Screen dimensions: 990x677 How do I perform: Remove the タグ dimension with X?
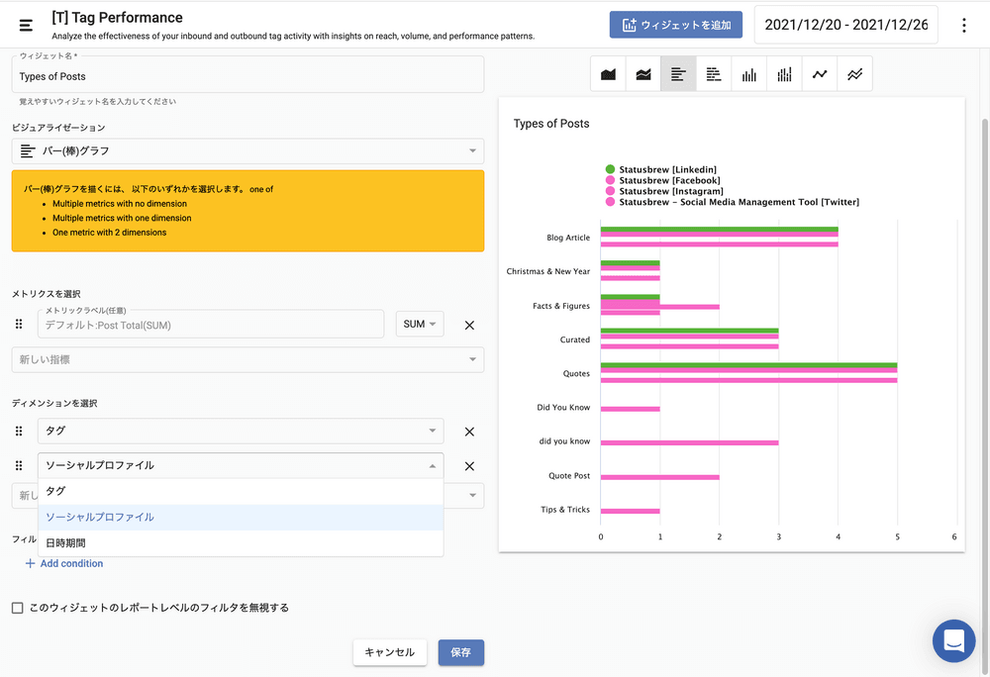click(x=469, y=432)
